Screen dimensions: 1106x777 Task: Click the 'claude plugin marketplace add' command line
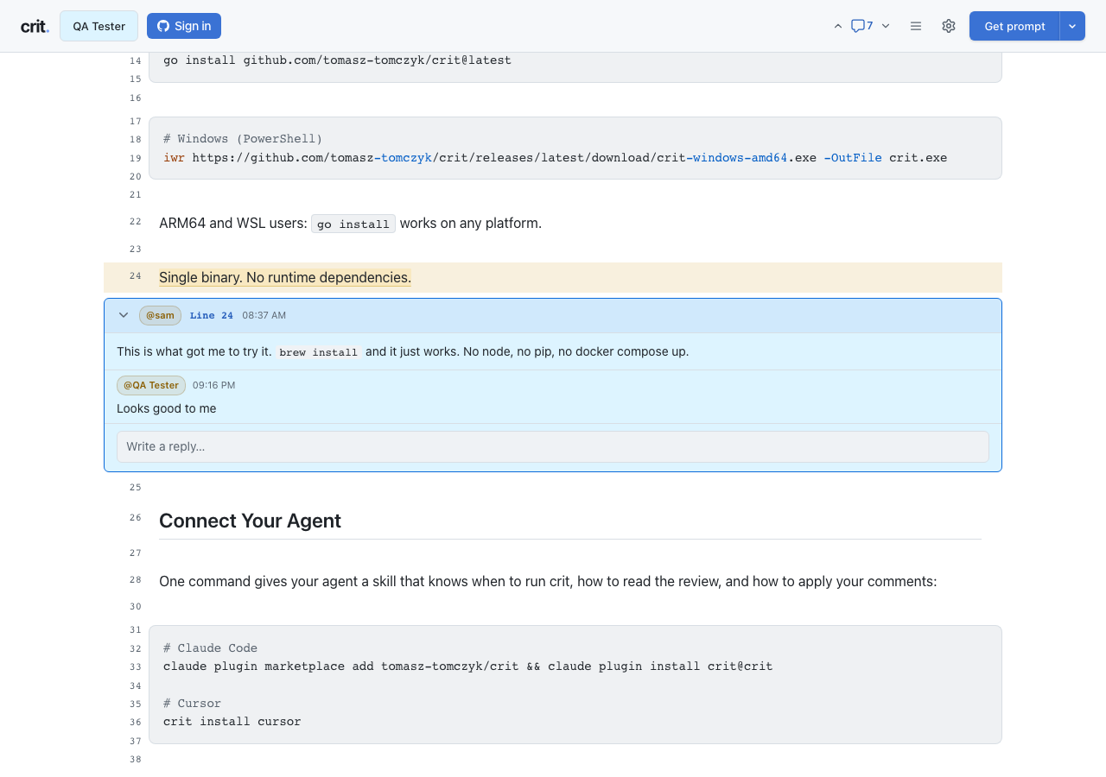[467, 666]
